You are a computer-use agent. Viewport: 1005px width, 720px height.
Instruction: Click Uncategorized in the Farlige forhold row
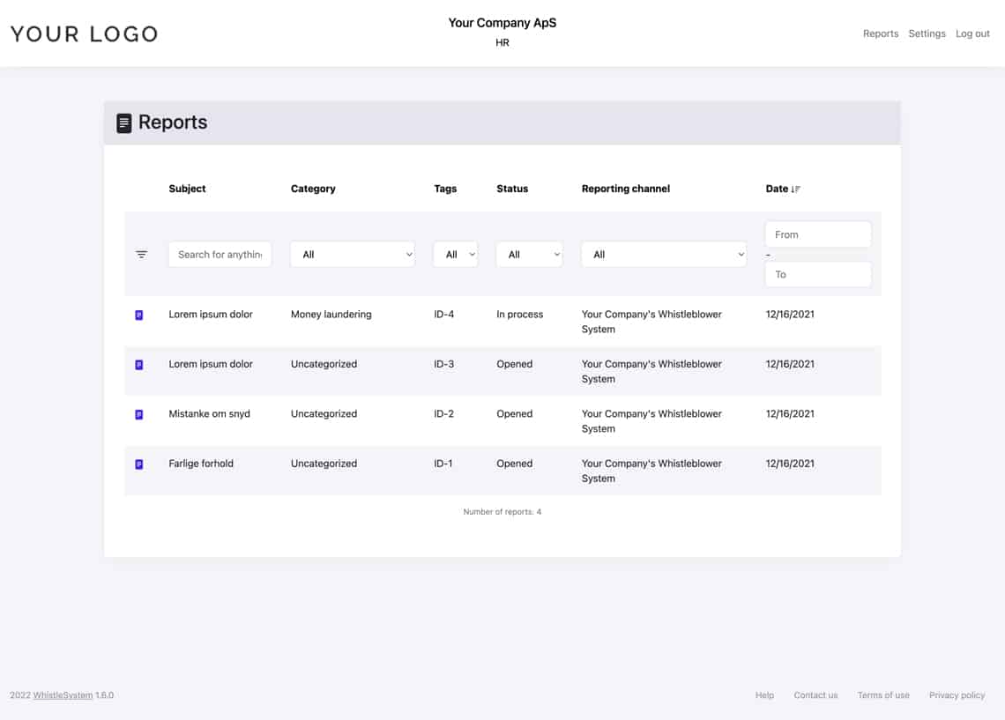tap(324, 464)
